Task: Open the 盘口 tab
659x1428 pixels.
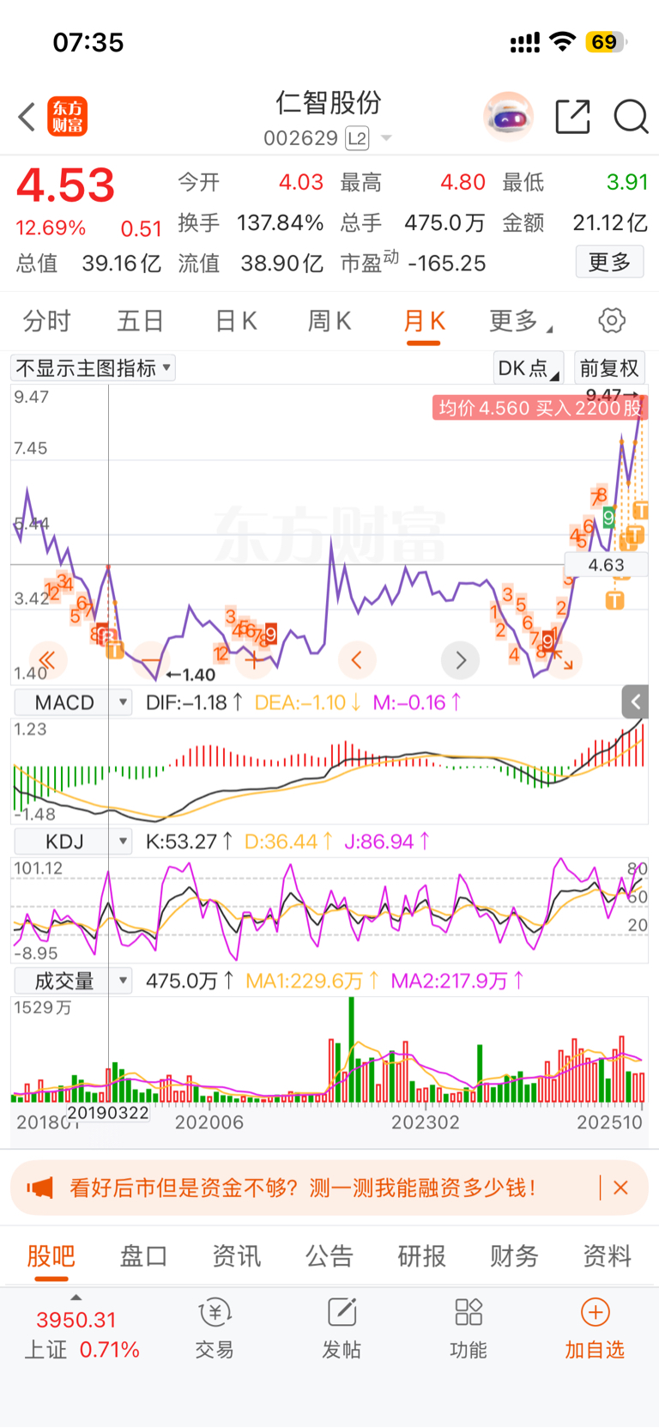Action: pyautogui.click(x=143, y=1256)
